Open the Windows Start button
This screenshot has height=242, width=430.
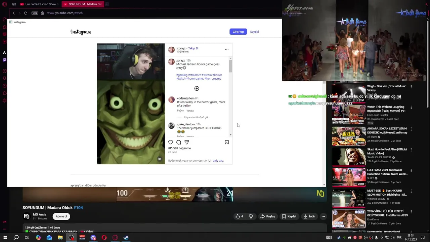click(5, 238)
